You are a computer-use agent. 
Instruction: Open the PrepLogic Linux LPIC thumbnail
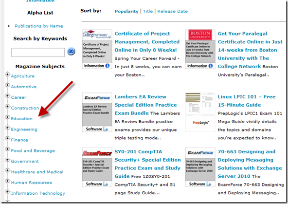[200, 112]
